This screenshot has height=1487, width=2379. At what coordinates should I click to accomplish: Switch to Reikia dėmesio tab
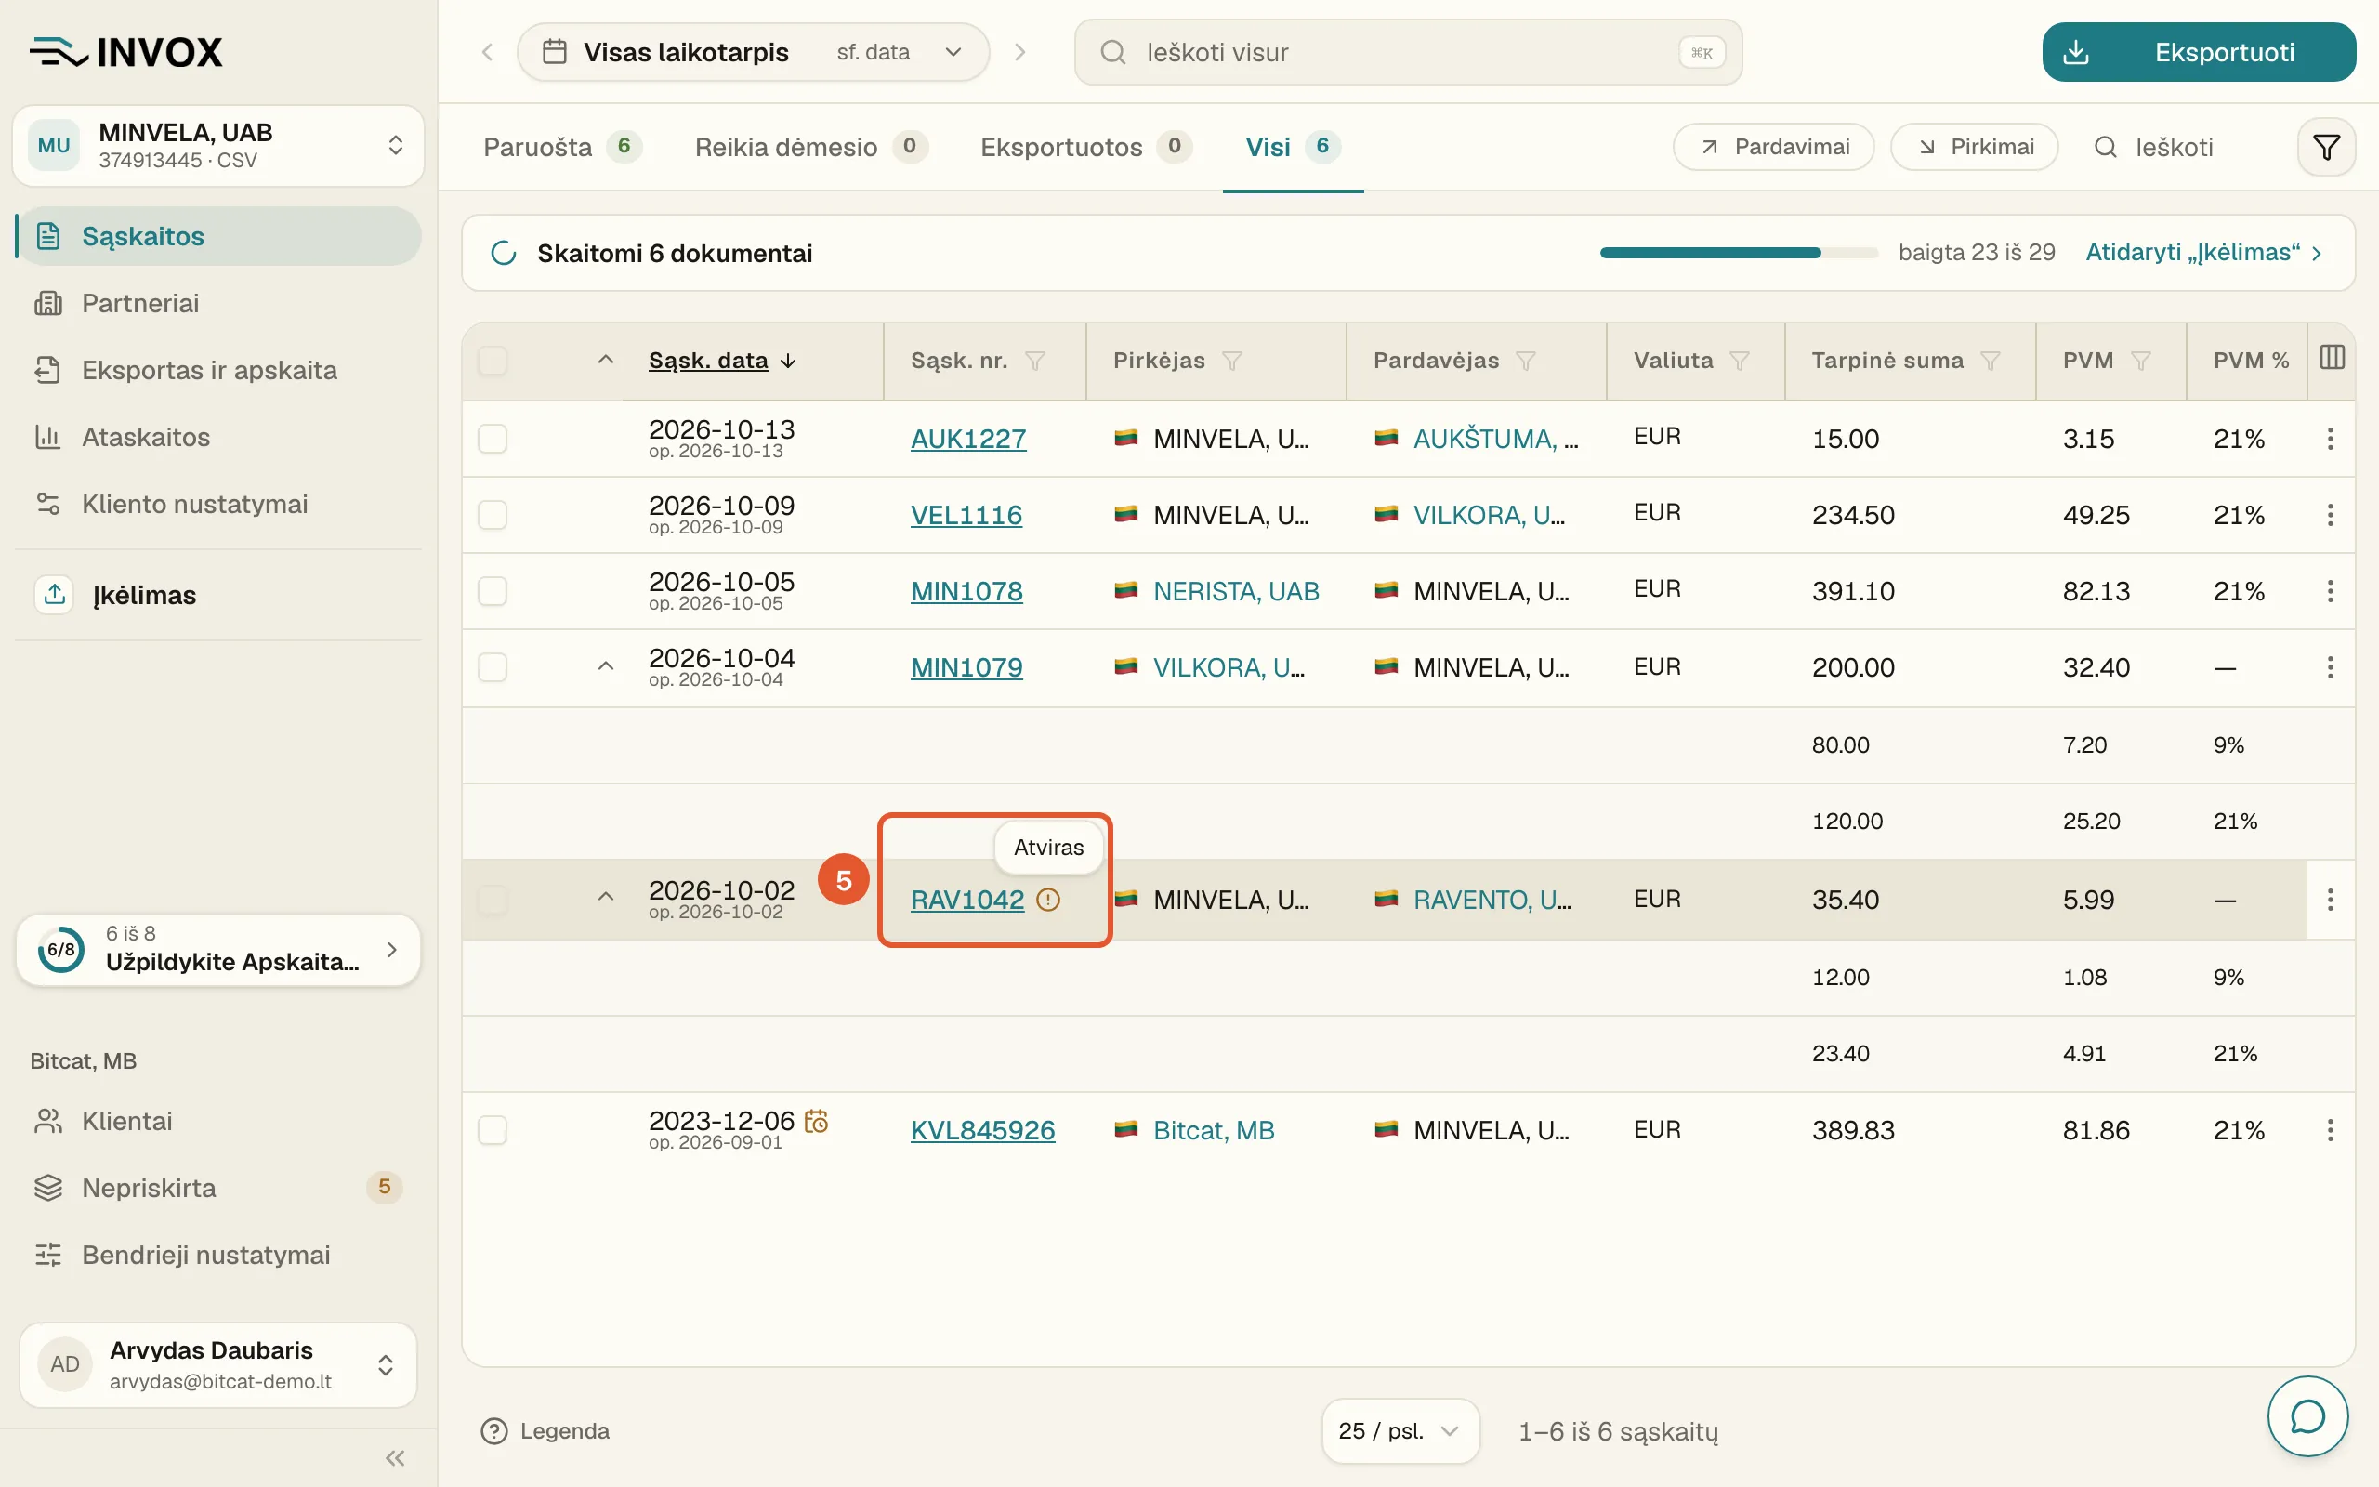pos(811,148)
